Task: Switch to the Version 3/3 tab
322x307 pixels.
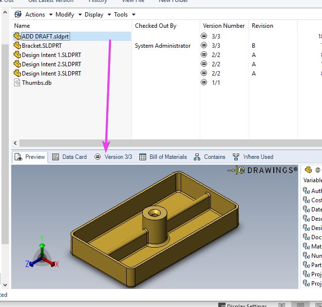Action: click(x=114, y=157)
